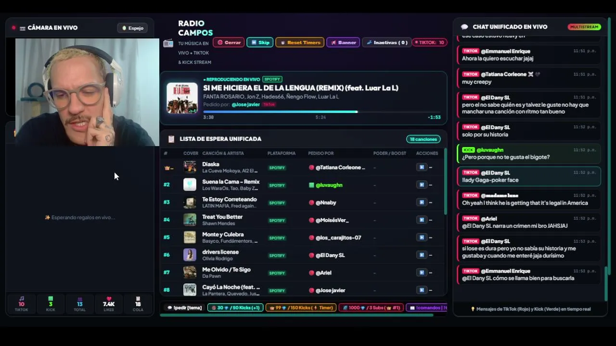Play Me Olvido / Te Sigo now
The image size is (616, 346).
pos(422,272)
